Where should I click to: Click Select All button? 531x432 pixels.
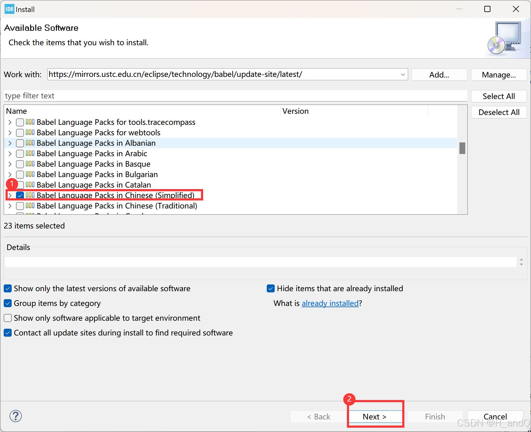(x=499, y=96)
